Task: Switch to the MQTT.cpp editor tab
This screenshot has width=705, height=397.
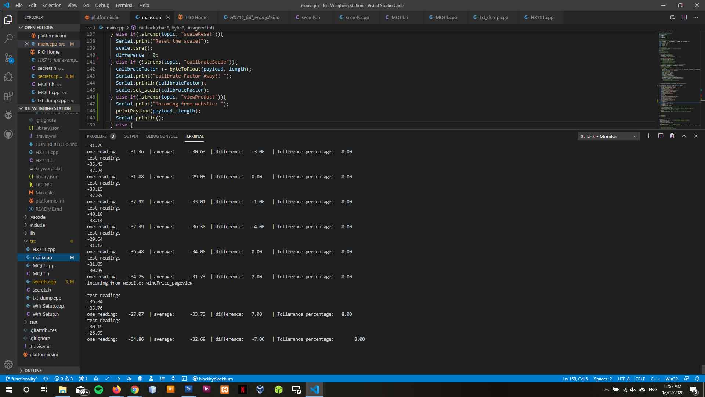Action: [x=446, y=17]
